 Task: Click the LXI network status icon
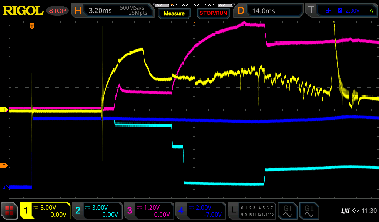pyautogui.click(x=345, y=211)
